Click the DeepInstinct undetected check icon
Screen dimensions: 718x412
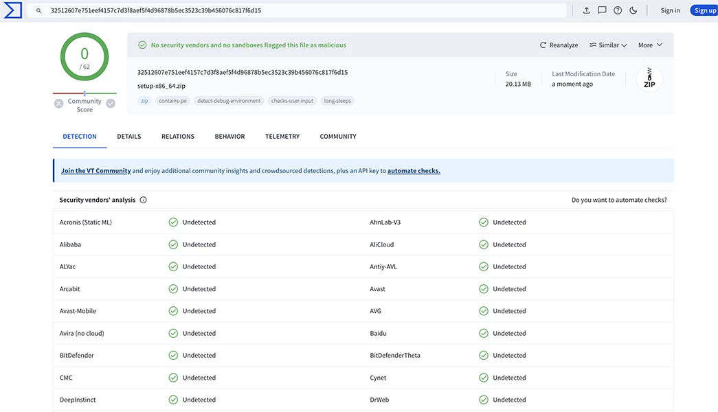tap(173, 400)
